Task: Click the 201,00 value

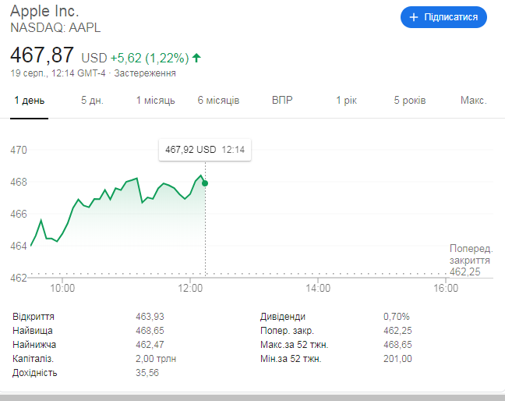Action: (x=397, y=359)
